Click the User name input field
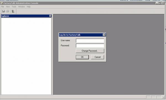Screen dimensions: 166x100 point(90,41)
